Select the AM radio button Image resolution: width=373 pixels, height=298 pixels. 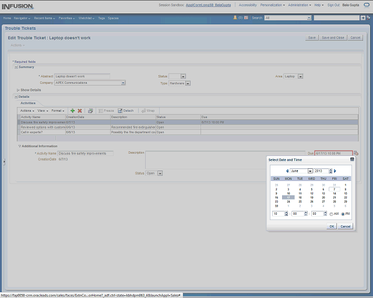click(332, 214)
